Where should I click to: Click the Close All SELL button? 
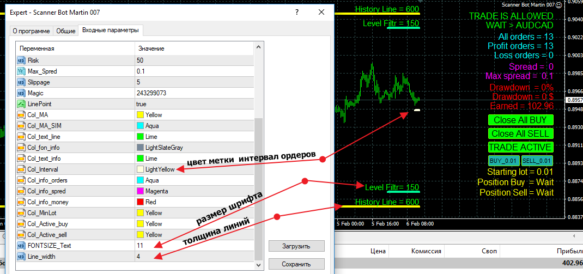[520, 133]
